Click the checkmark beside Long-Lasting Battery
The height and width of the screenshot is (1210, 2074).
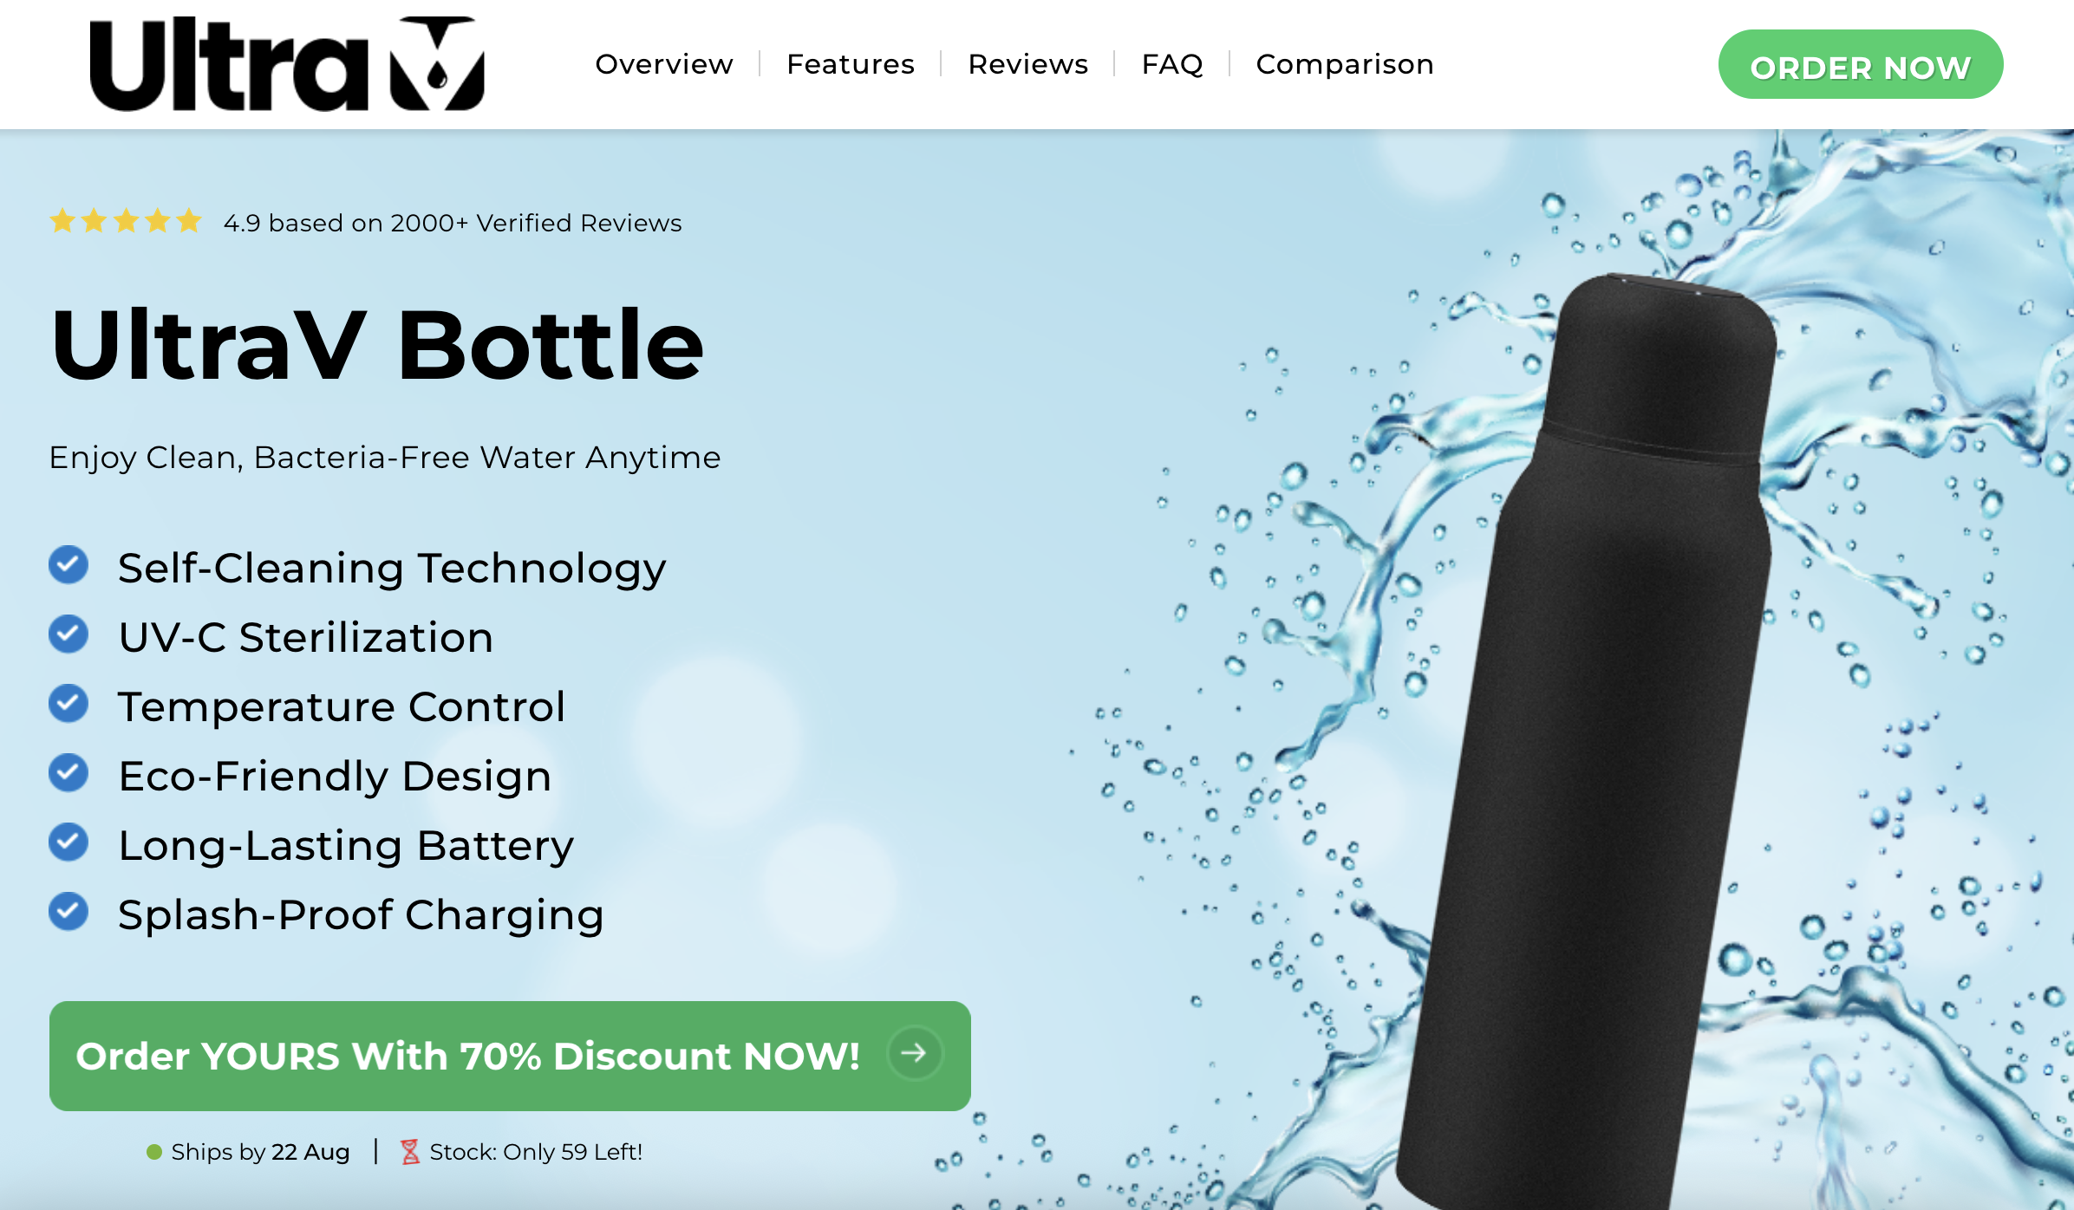68,842
